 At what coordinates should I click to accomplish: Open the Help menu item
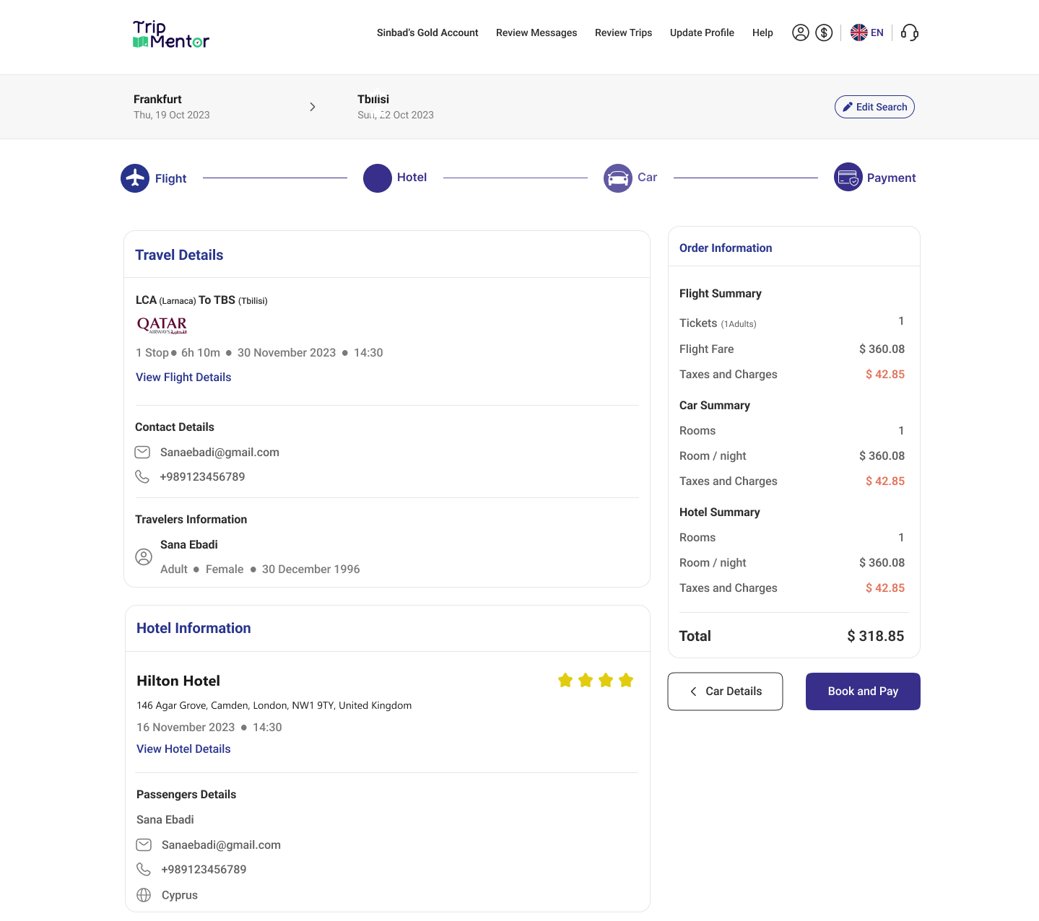click(762, 32)
